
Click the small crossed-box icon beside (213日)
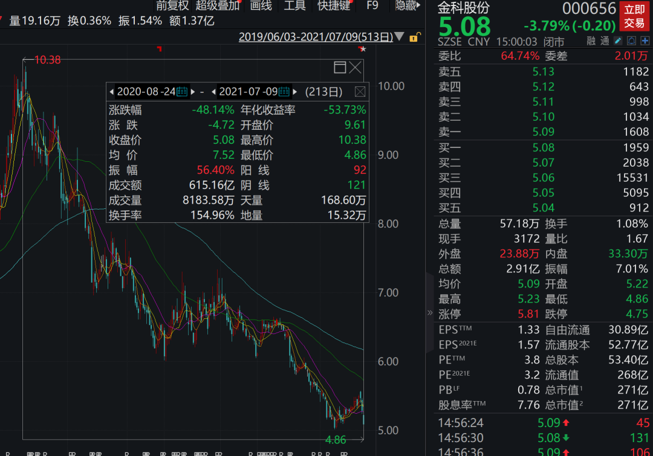coord(360,92)
